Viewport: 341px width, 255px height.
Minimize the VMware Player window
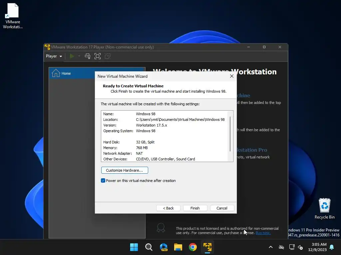pos(248,47)
